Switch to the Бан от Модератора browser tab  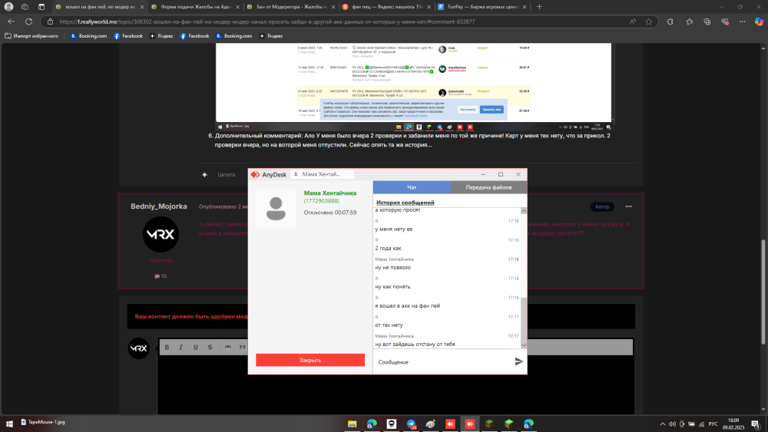pyautogui.click(x=291, y=7)
